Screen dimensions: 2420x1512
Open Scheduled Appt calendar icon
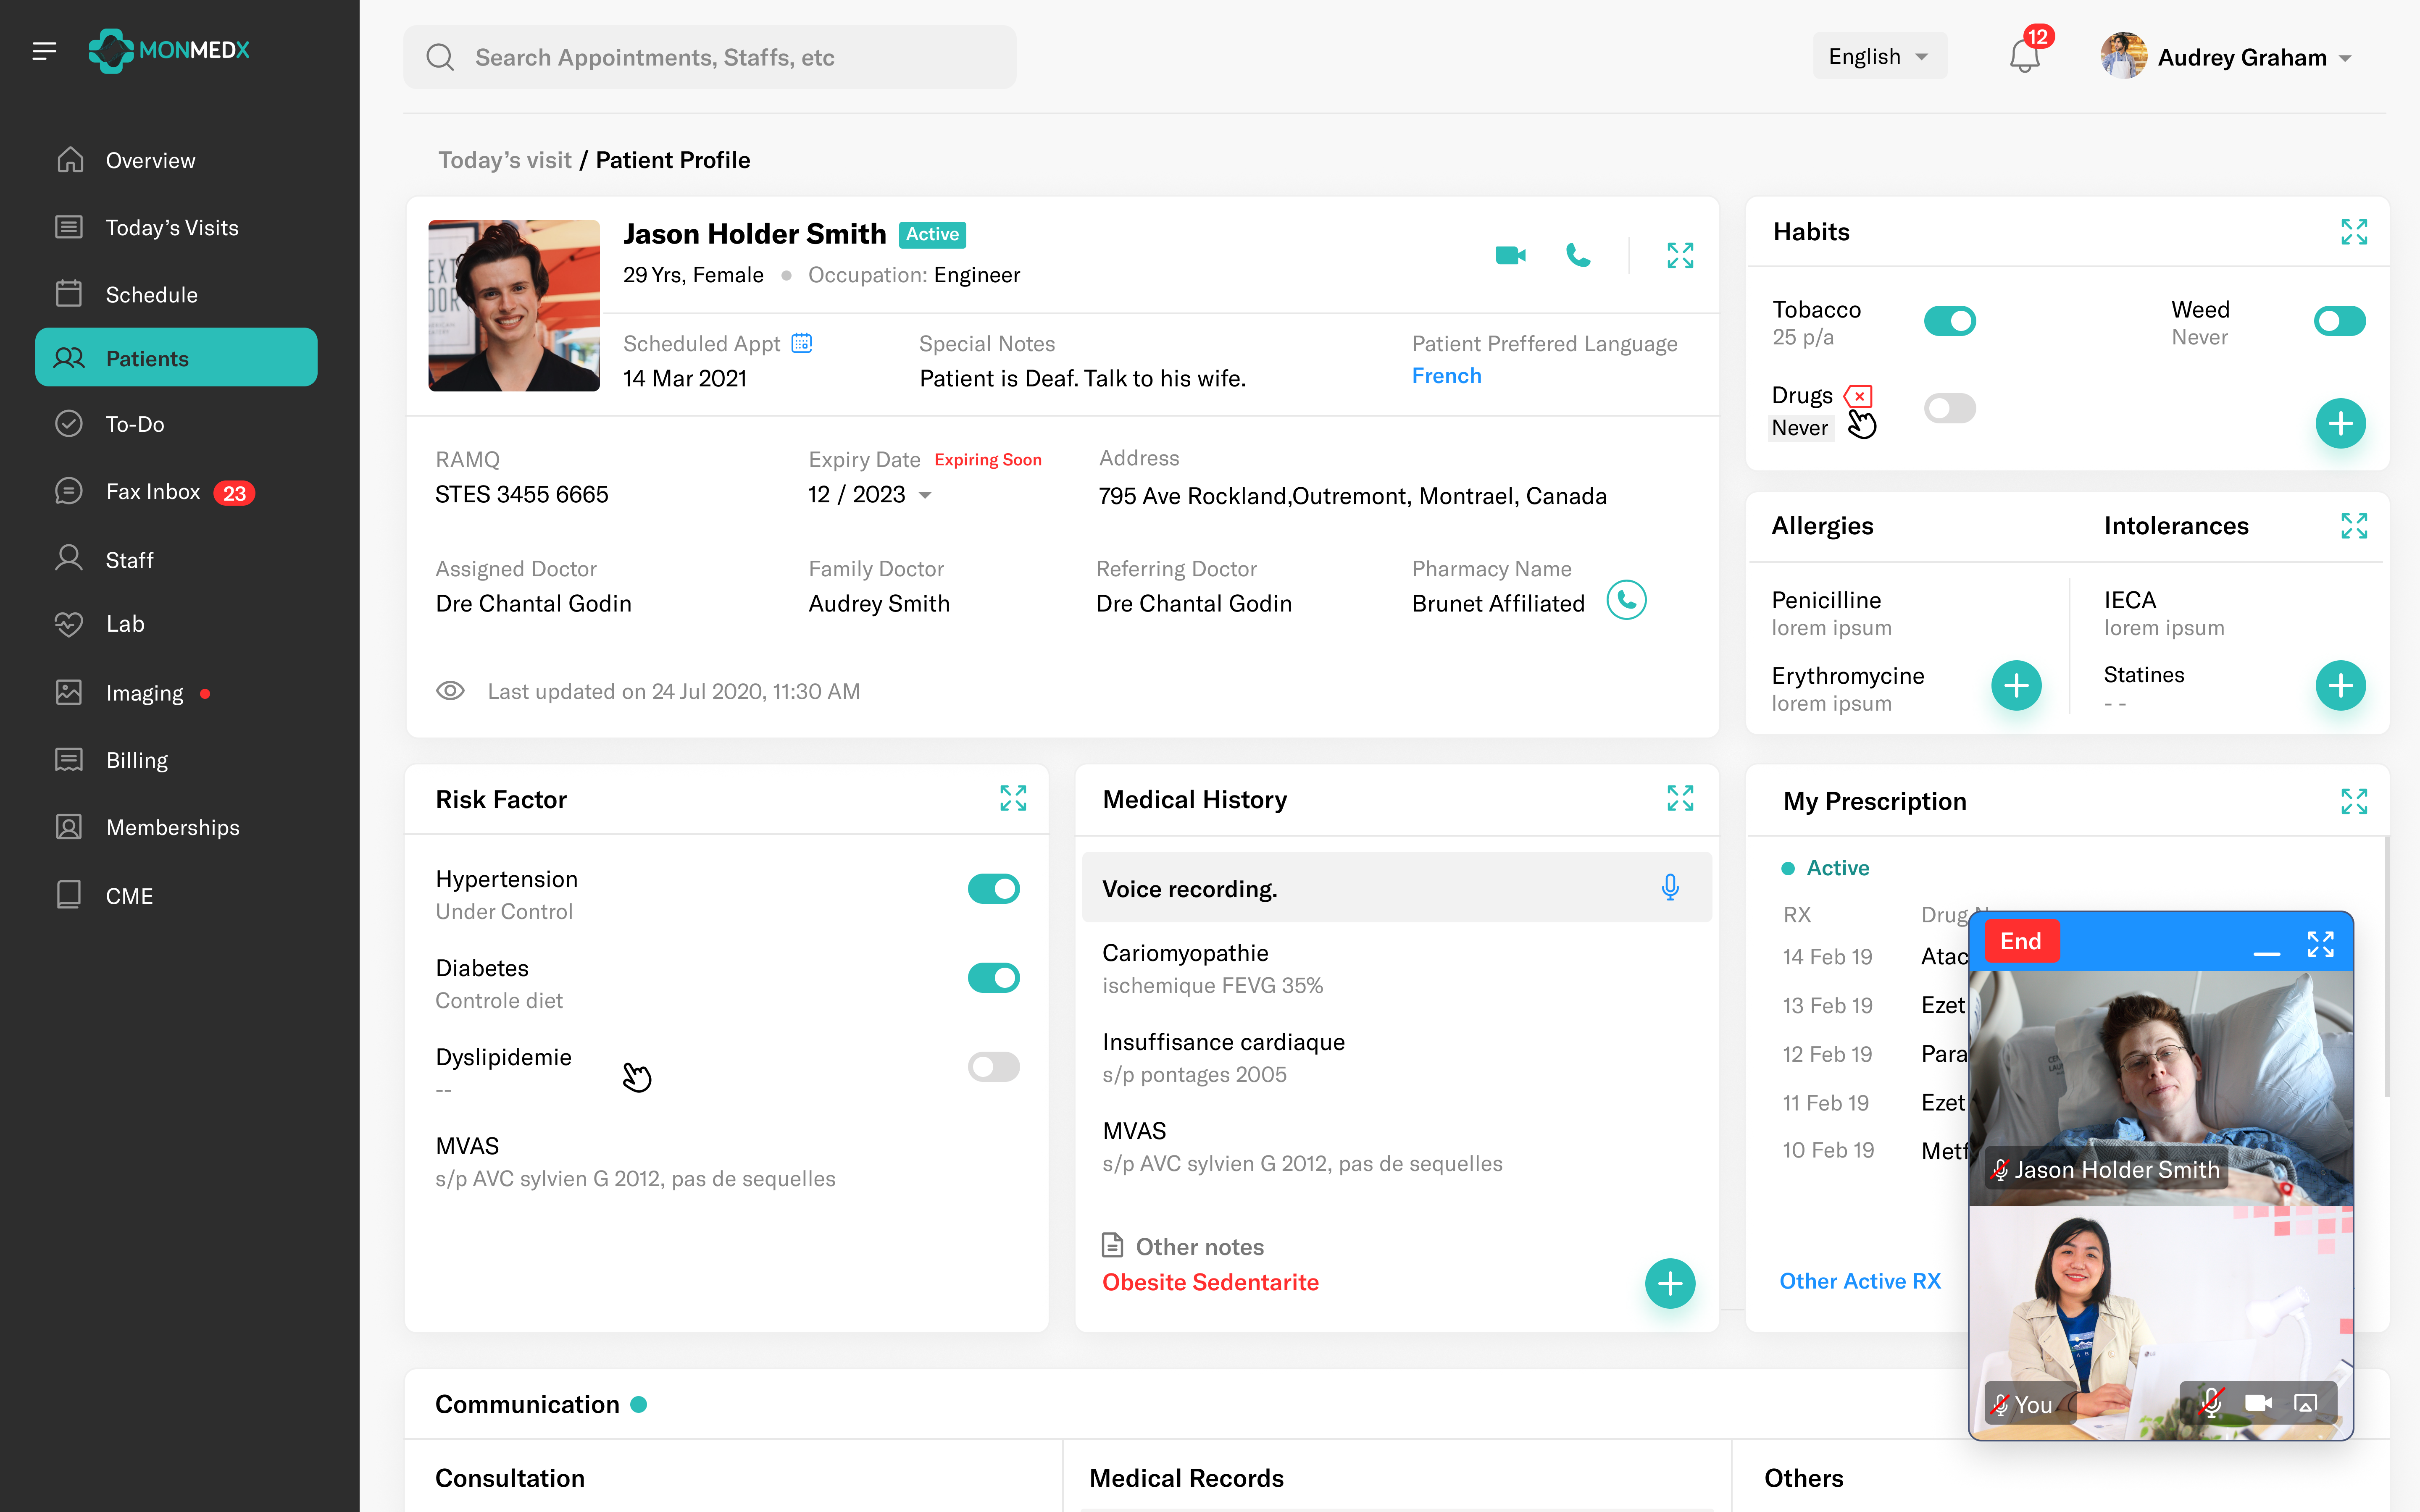(x=802, y=343)
